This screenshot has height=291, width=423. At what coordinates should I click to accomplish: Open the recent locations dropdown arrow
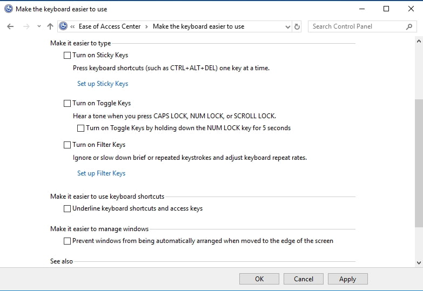39,26
